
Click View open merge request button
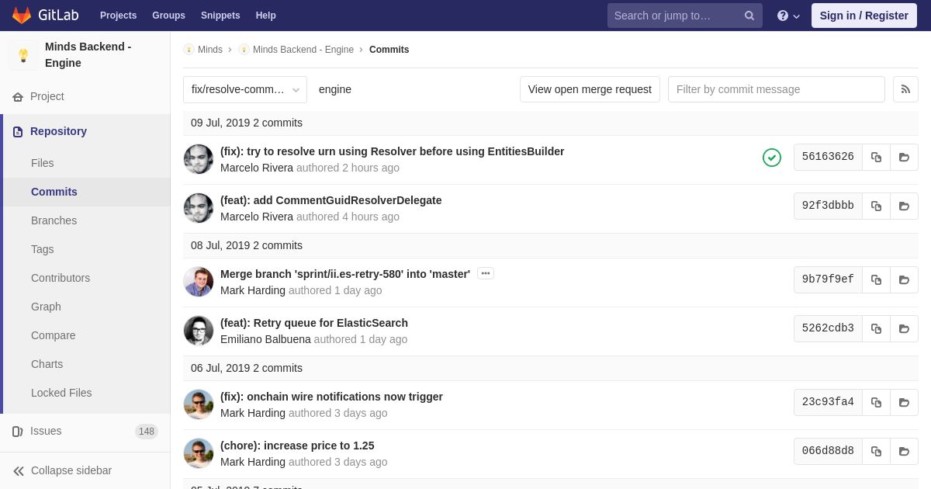pyautogui.click(x=590, y=89)
